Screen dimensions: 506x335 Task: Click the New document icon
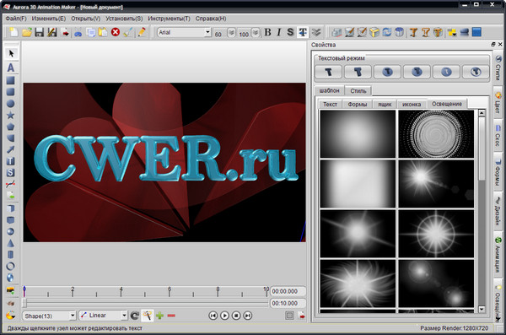[x=13, y=32]
